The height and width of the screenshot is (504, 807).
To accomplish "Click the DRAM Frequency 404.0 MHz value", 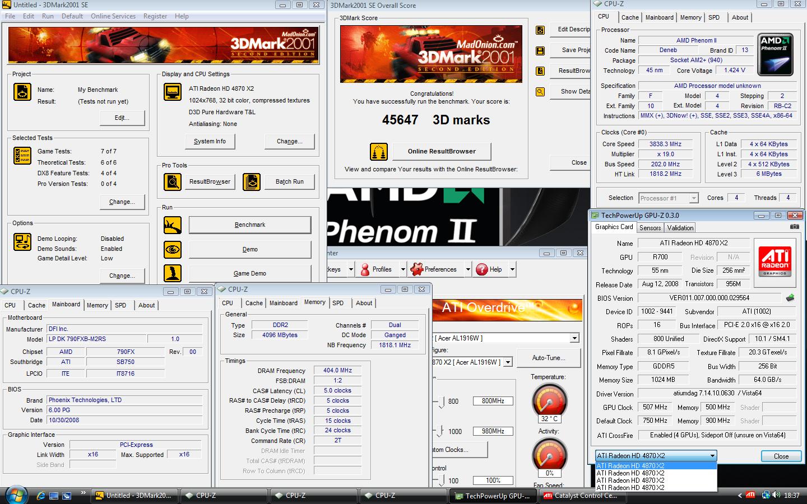I will pyautogui.click(x=338, y=370).
